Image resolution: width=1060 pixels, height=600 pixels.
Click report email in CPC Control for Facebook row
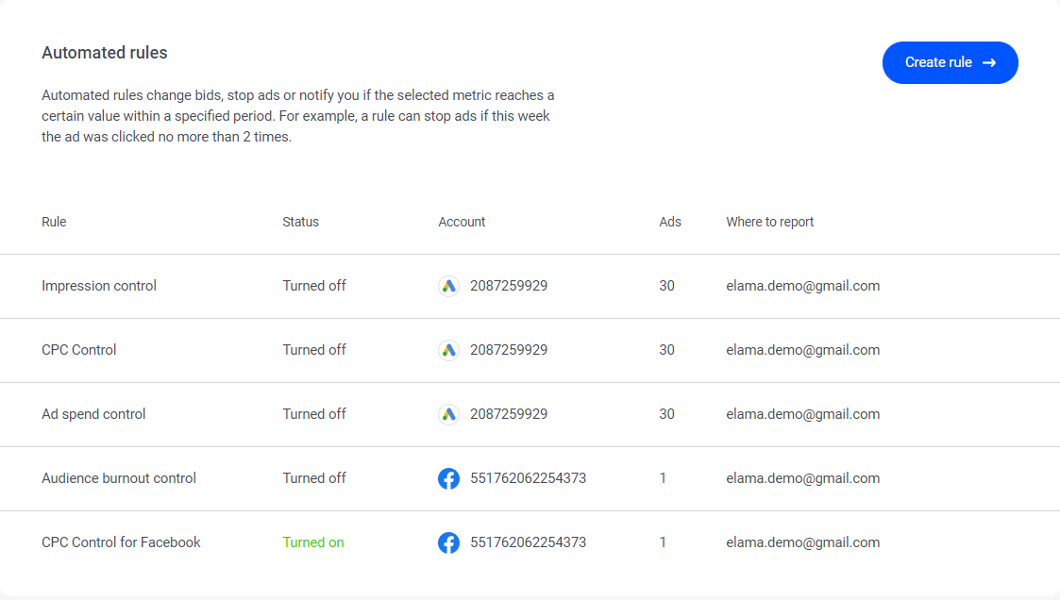click(803, 542)
